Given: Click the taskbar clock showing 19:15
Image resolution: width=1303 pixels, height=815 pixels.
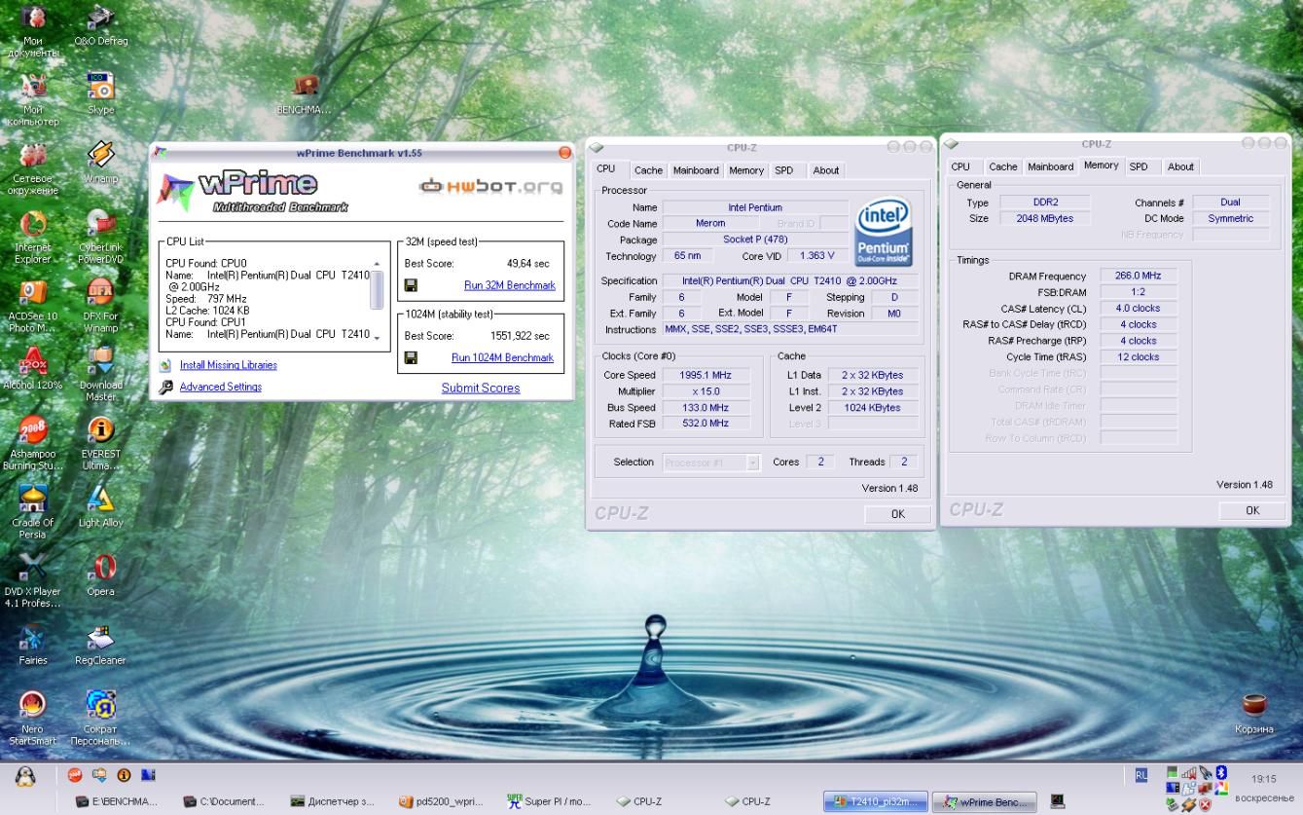Looking at the screenshot, I should tap(1263, 779).
